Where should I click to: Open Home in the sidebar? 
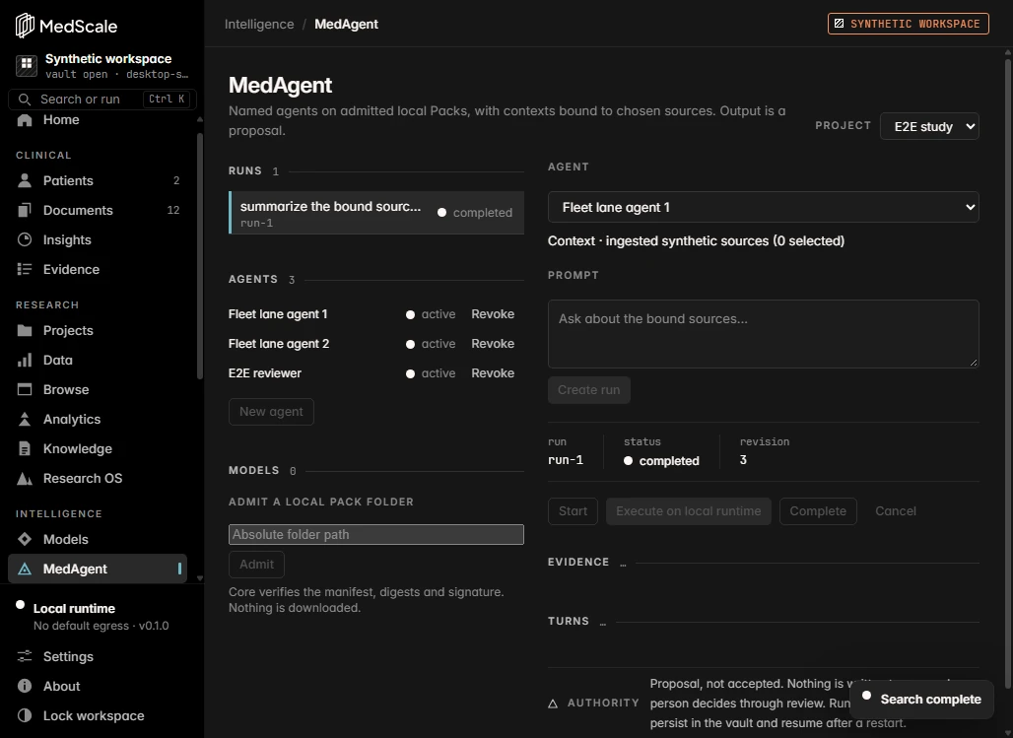click(x=97, y=119)
